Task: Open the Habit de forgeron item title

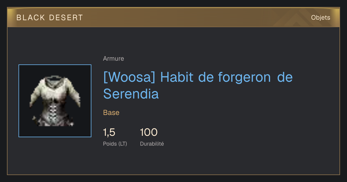Action: tap(198, 86)
